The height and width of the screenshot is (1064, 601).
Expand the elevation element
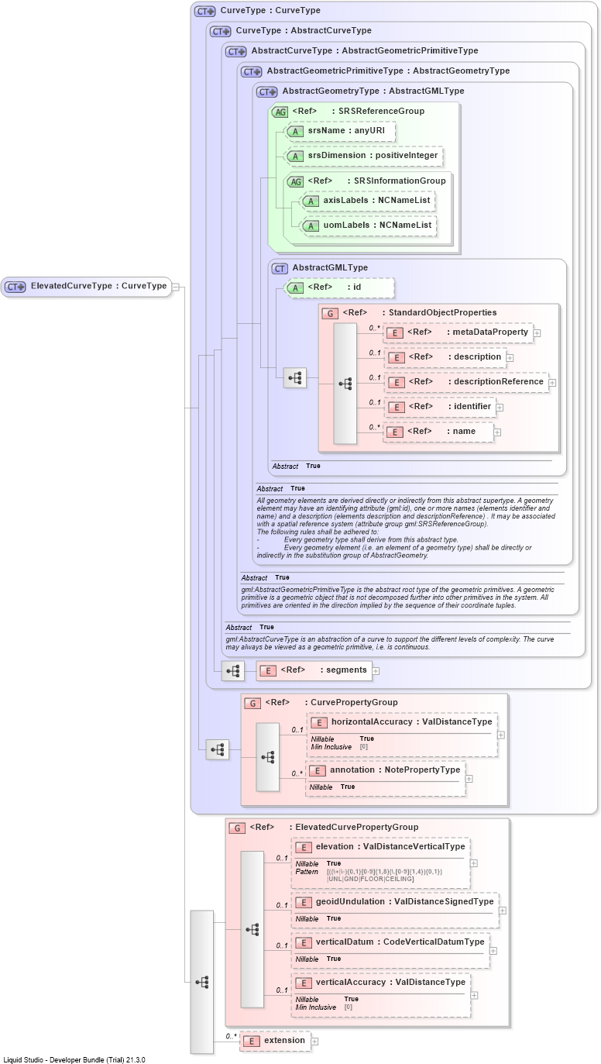(x=474, y=863)
